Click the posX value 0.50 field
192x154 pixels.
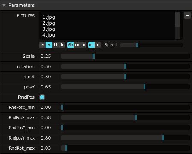(x=46, y=77)
